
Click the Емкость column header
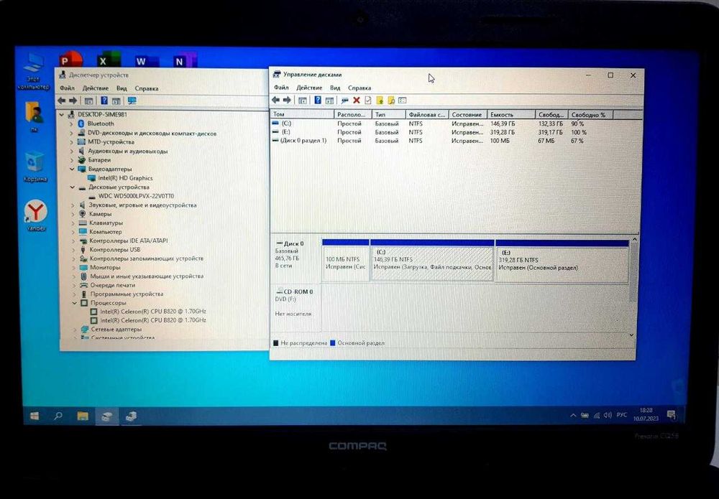coord(510,114)
